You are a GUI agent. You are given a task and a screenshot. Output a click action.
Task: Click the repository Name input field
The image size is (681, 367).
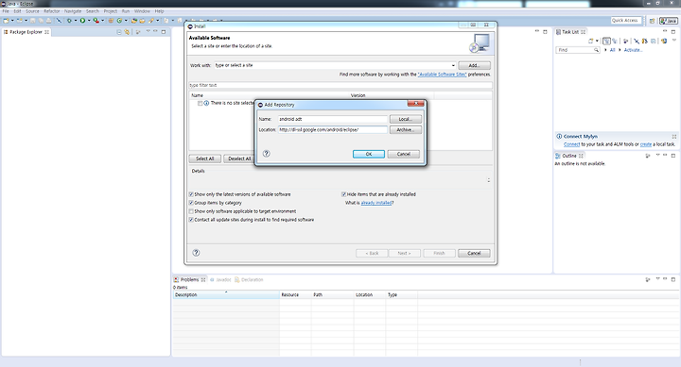[x=332, y=119]
